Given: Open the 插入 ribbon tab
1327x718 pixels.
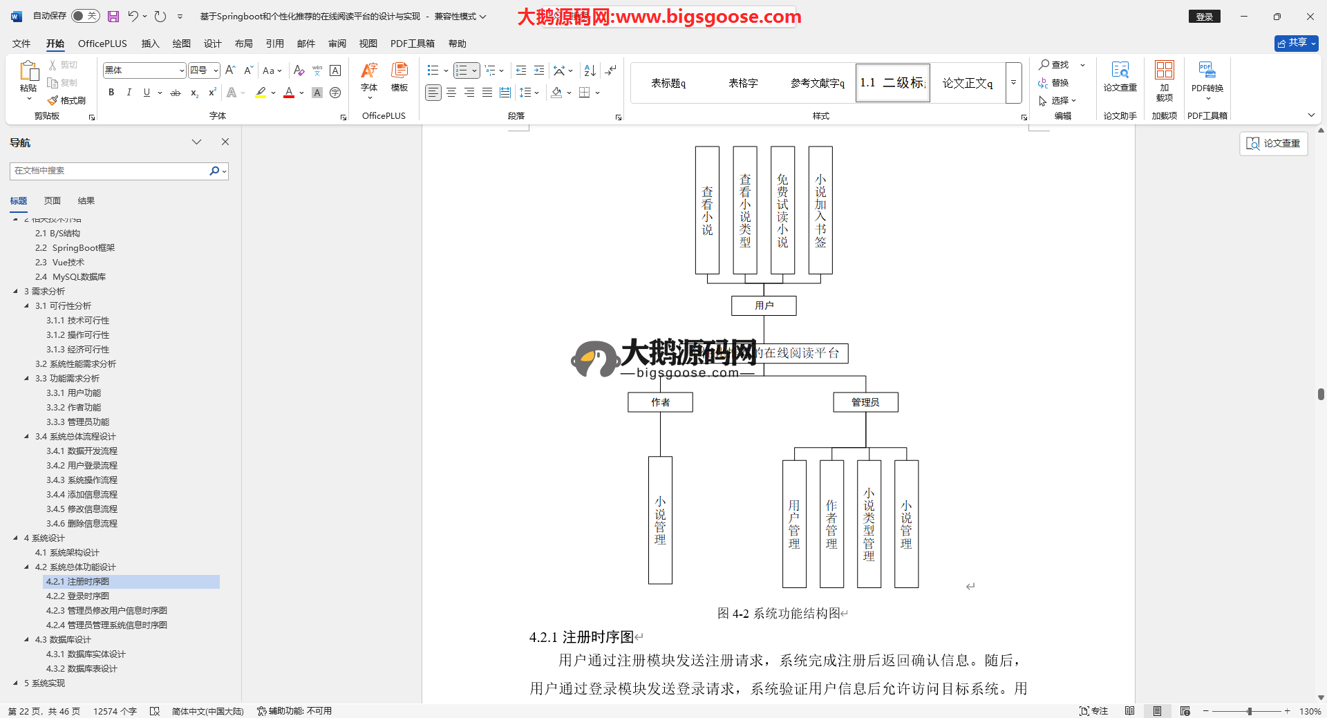Looking at the screenshot, I should [150, 44].
